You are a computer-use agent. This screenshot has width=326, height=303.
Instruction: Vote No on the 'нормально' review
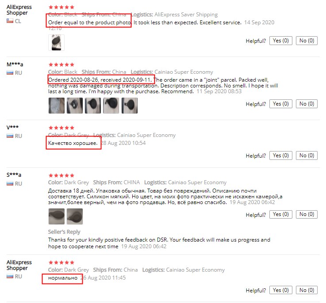(x=307, y=290)
